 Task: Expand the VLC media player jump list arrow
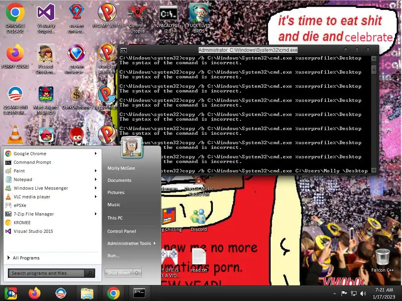(96, 197)
